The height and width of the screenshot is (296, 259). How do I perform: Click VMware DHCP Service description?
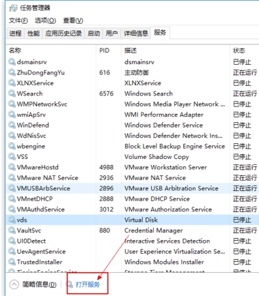coord(157,199)
